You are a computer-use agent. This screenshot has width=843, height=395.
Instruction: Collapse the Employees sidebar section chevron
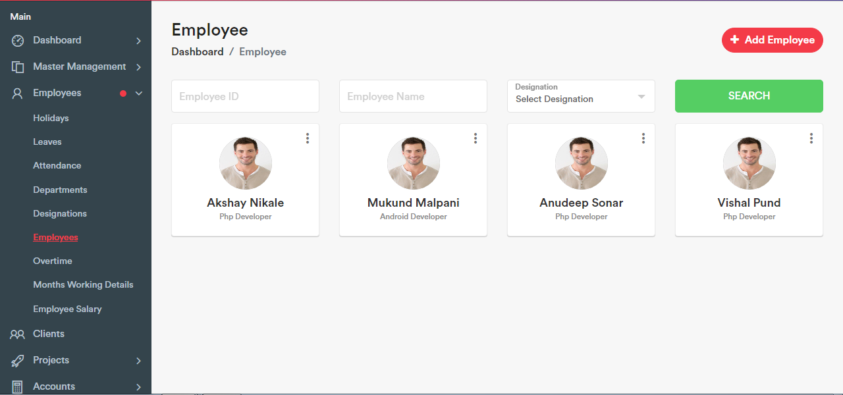click(138, 93)
